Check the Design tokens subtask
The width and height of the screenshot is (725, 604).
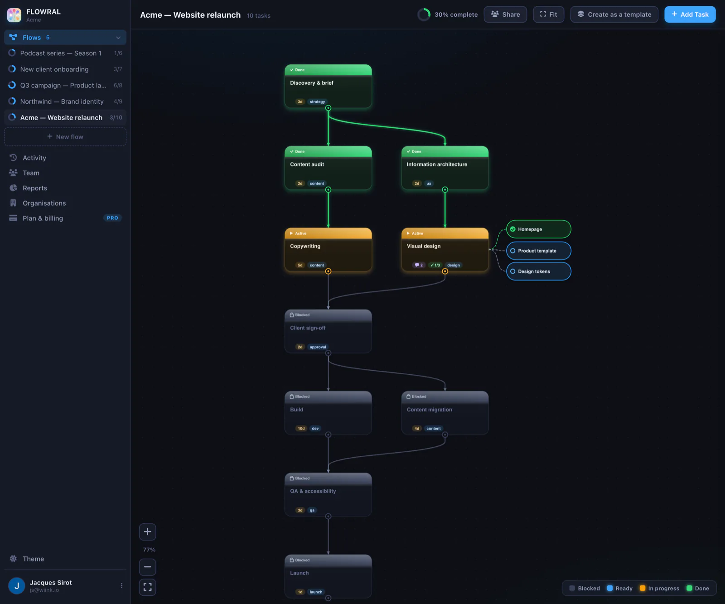pyautogui.click(x=513, y=271)
